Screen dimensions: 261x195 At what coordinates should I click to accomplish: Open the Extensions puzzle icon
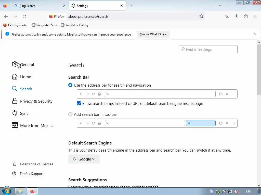246,16
